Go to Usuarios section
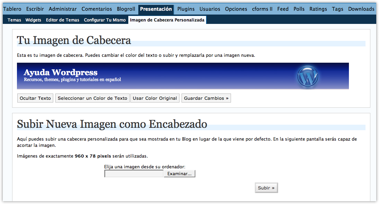Image resolution: width=379 pixels, height=204 pixels. pyautogui.click(x=210, y=9)
